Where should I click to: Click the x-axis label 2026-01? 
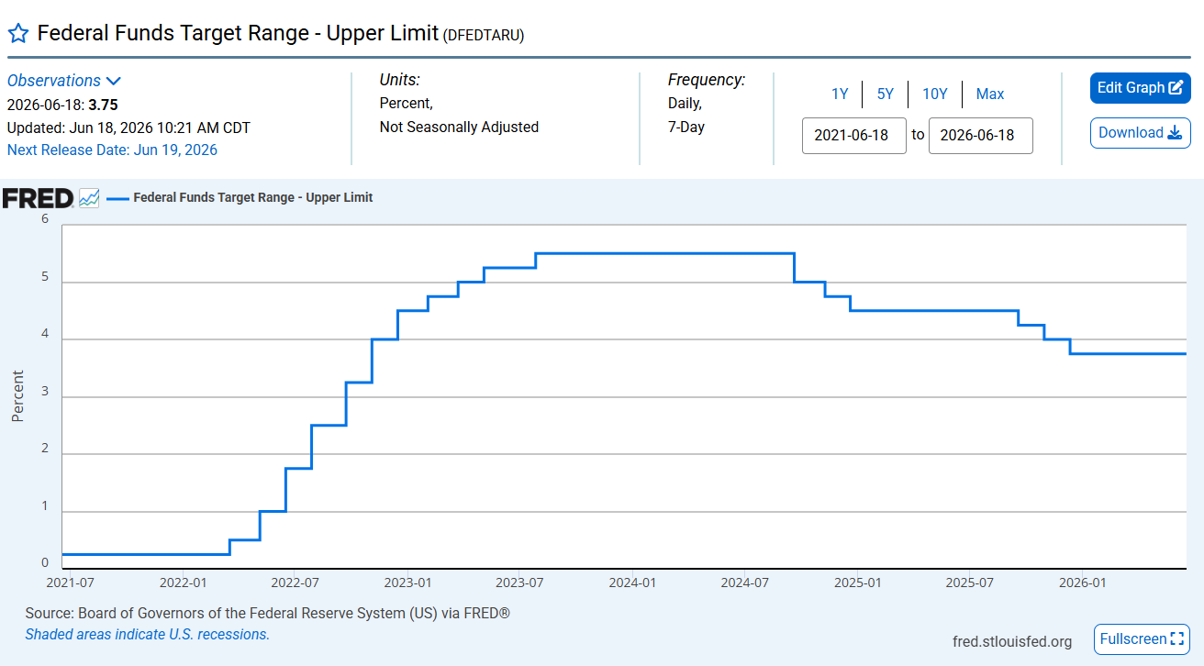coord(1084,583)
